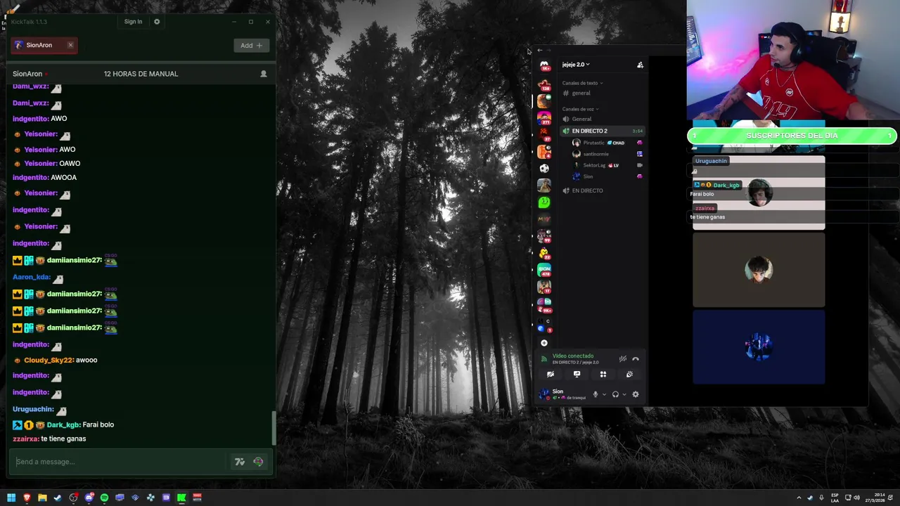The height and width of the screenshot is (506, 900).
Task: Open jejeje 2.0 server dropdown in Discord
Action: click(x=576, y=65)
